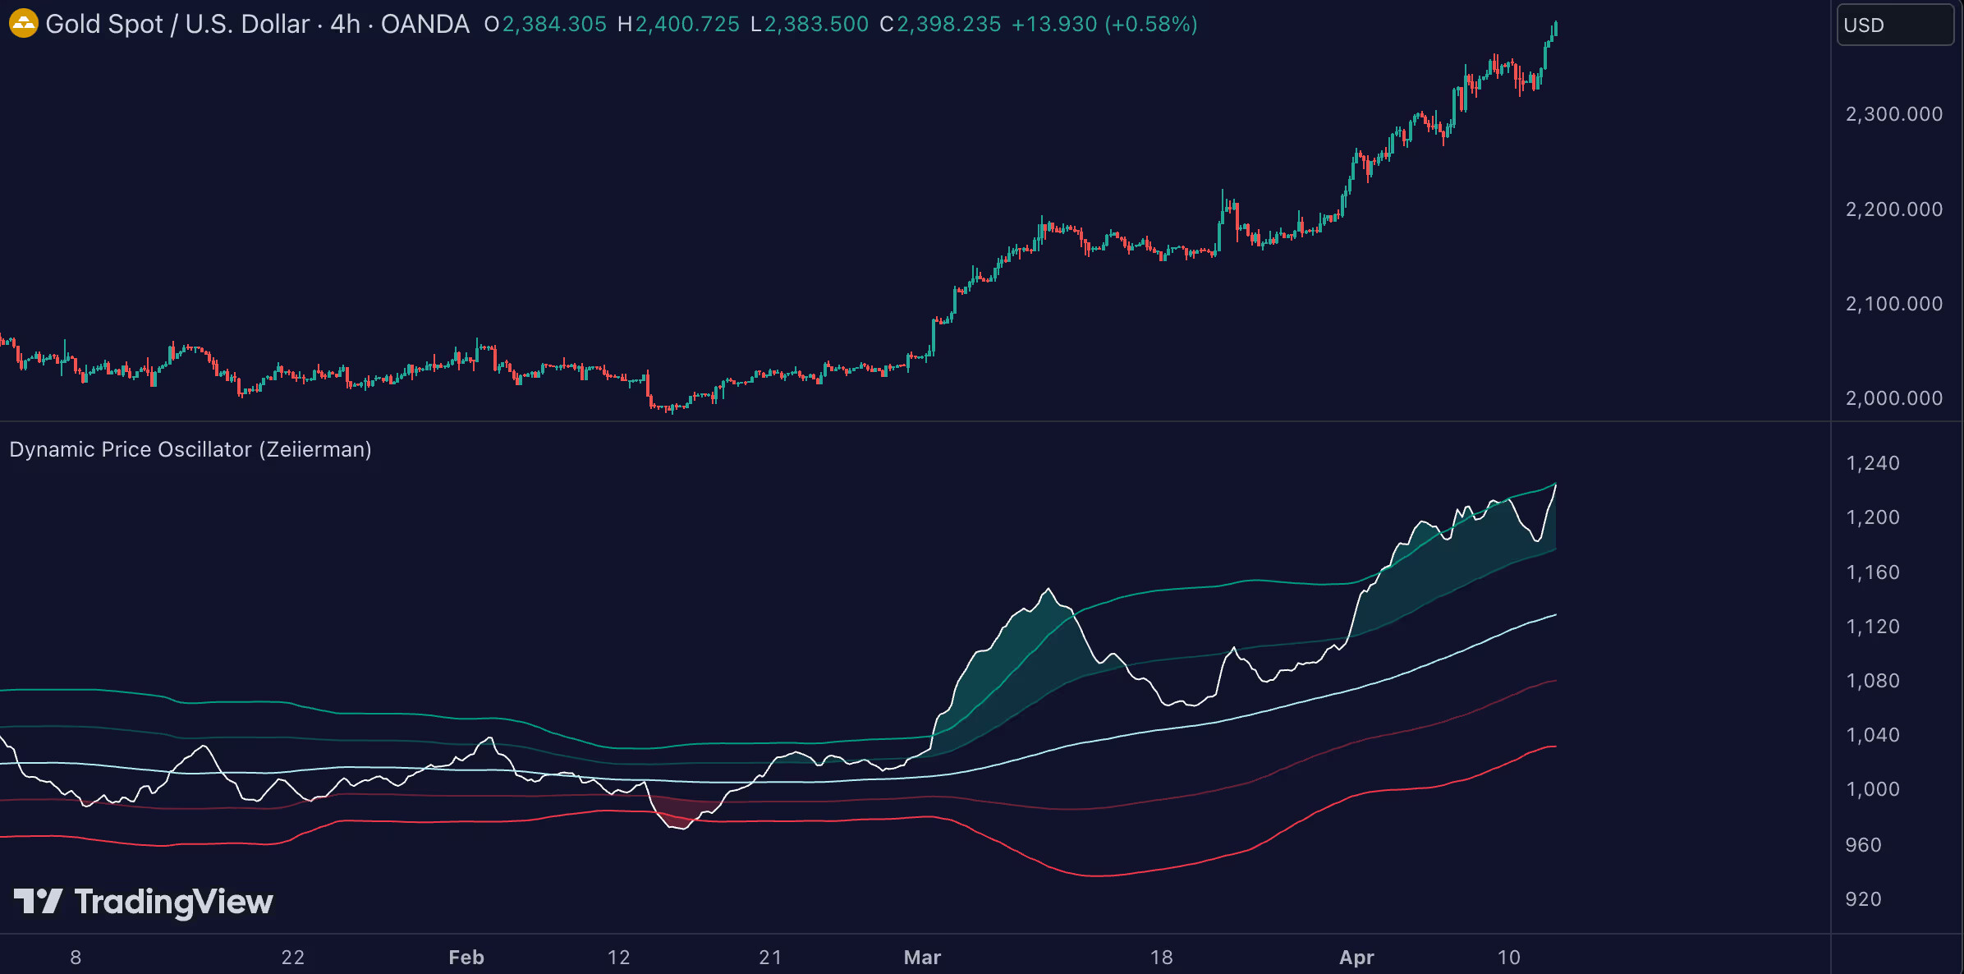Select the Mar label on the time axis
This screenshot has height=974, width=1964.
coord(923,958)
